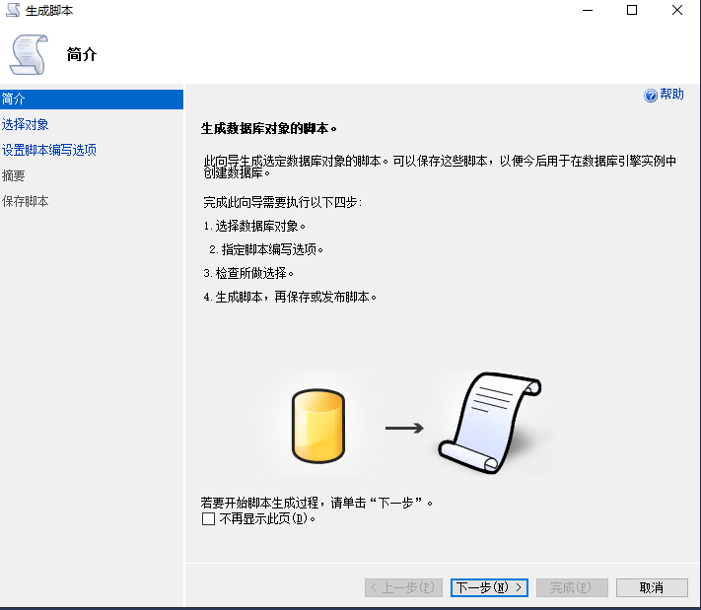Close the 生成脚本 window
Screen dimensions: 701x610
tap(677, 10)
